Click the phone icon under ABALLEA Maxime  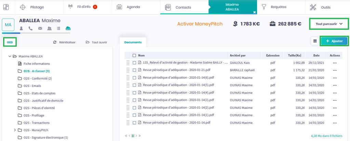31,28
